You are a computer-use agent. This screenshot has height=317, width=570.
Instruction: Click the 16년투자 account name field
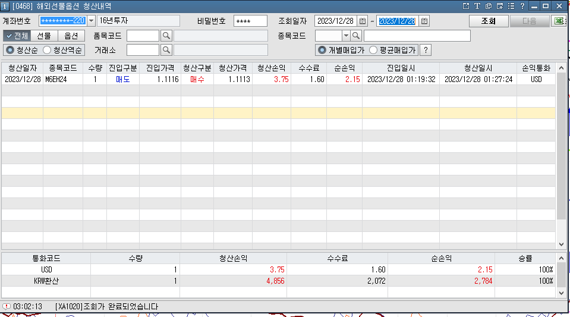coord(138,21)
